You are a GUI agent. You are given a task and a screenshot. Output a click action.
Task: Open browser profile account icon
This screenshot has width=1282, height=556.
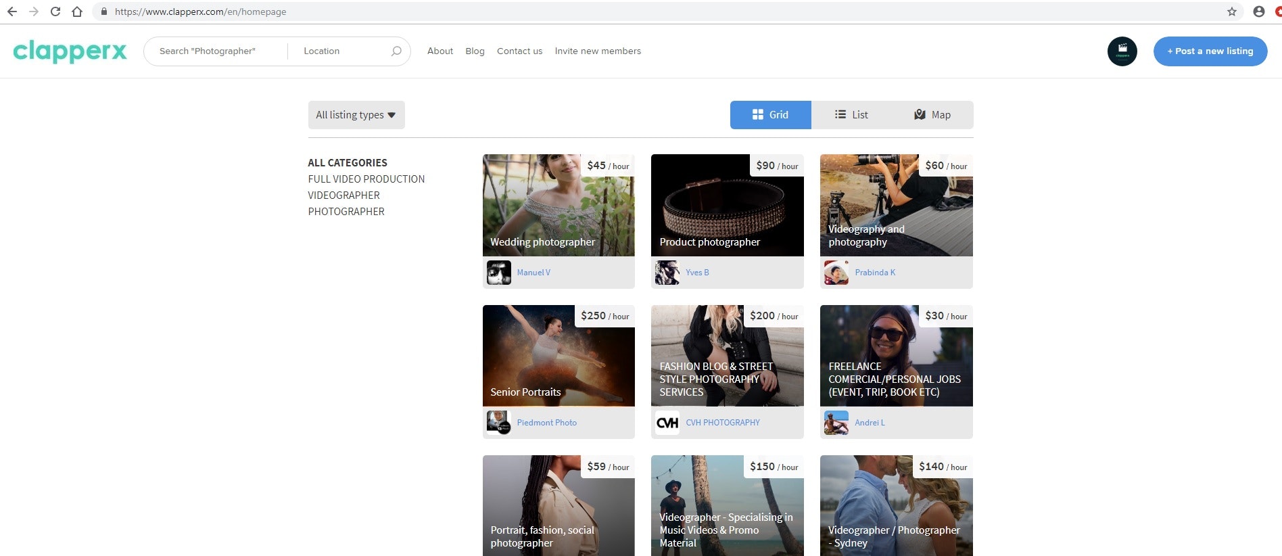click(x=1259, y=11)
